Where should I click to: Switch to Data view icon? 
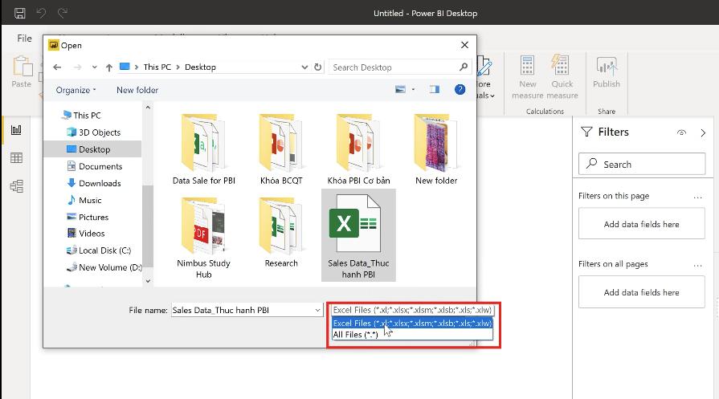point(16,158)
